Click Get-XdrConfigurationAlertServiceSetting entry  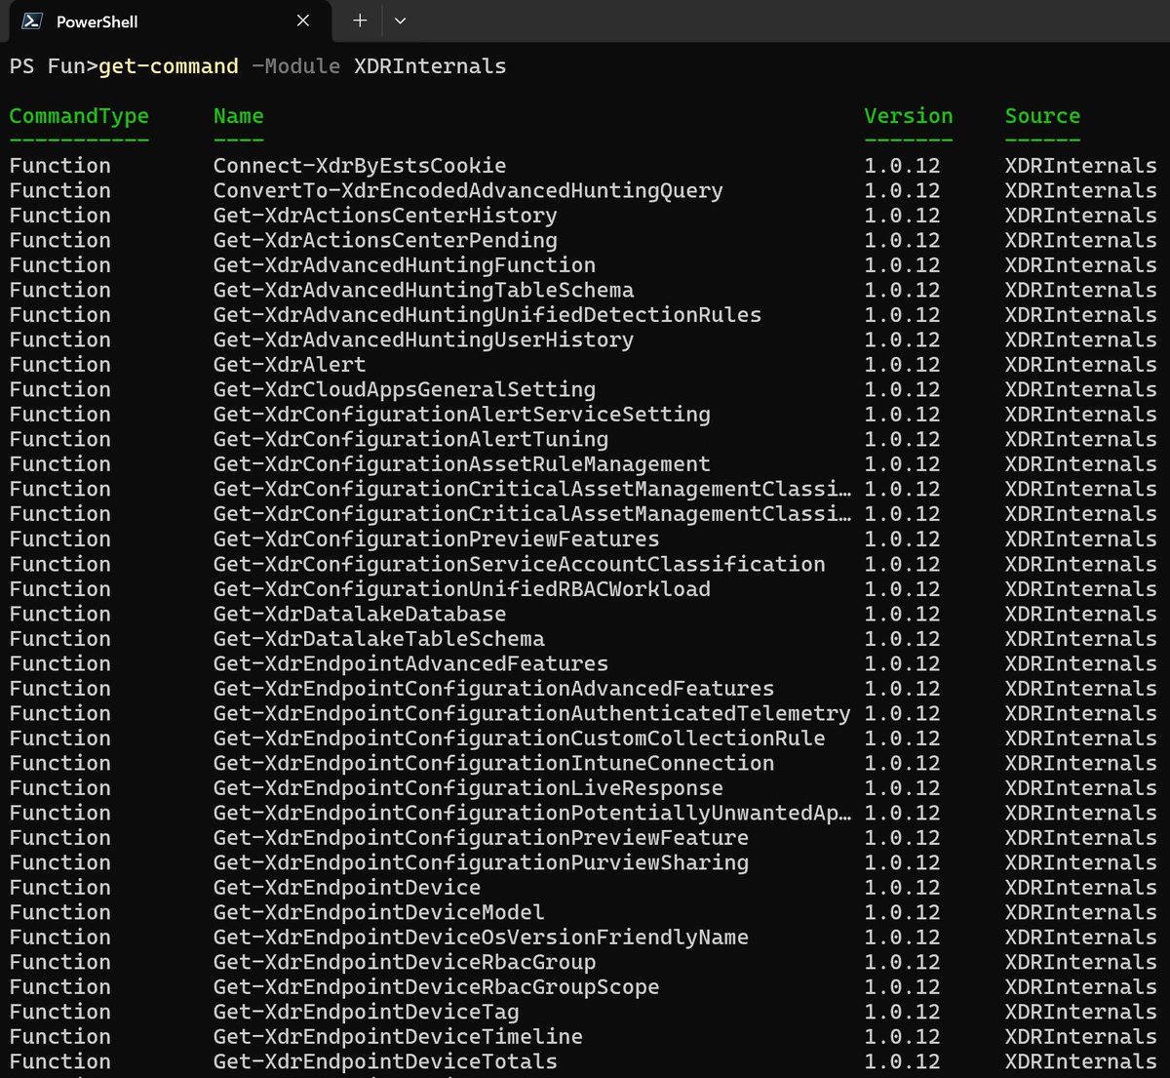462,415
